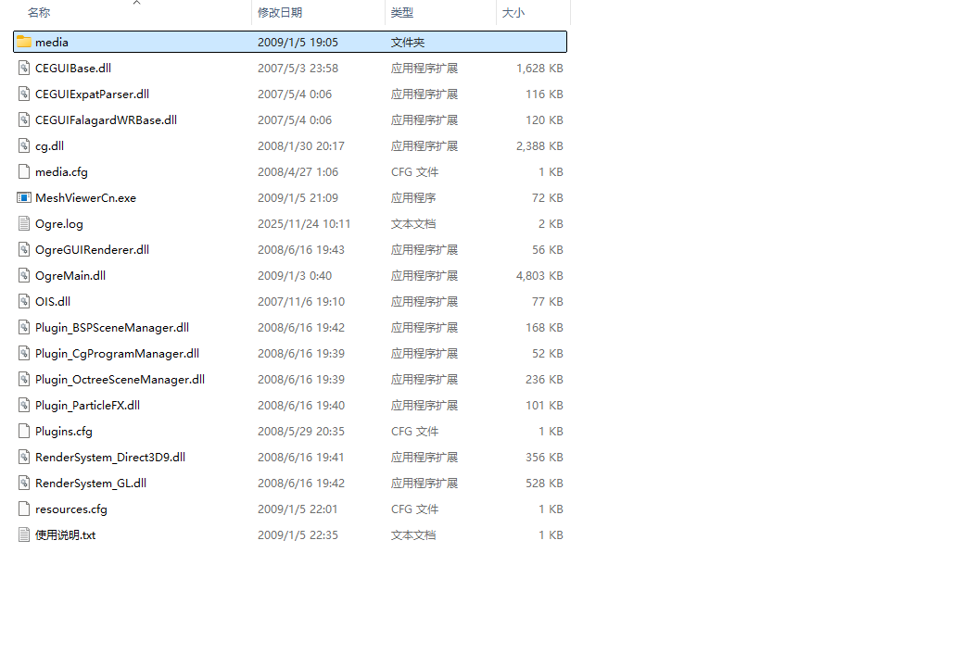This screenshot has height=666, width=976.
Task: Select resources.cfg file name
Action: click(x=71, y=509)
